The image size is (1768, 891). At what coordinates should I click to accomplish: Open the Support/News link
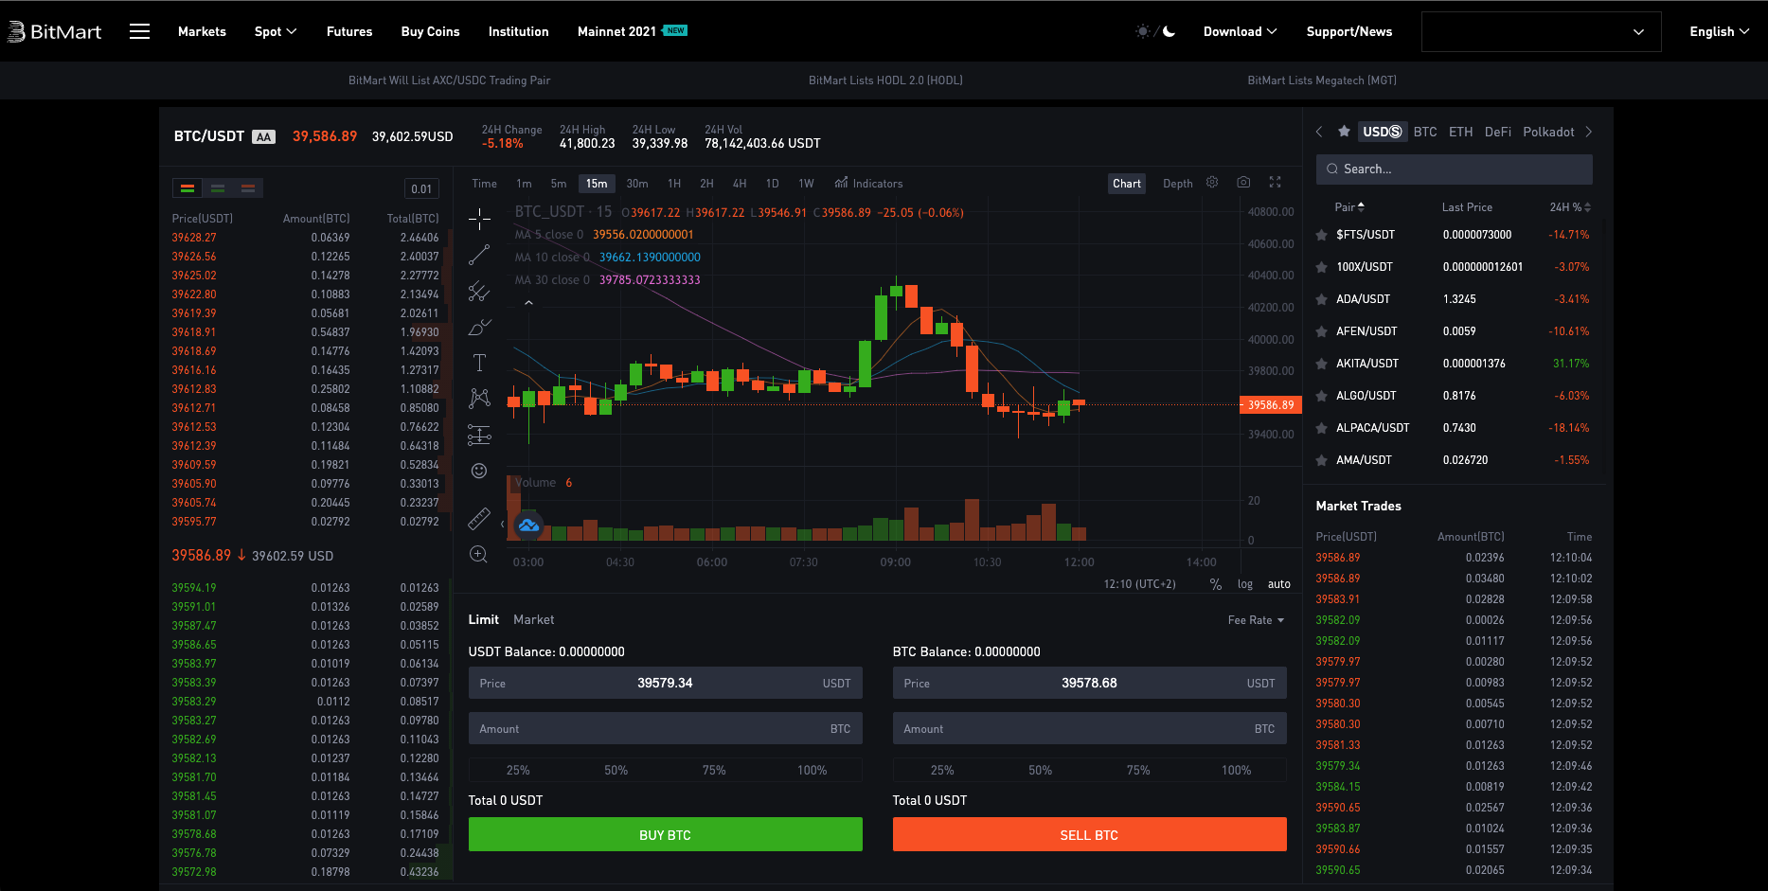1349,31
